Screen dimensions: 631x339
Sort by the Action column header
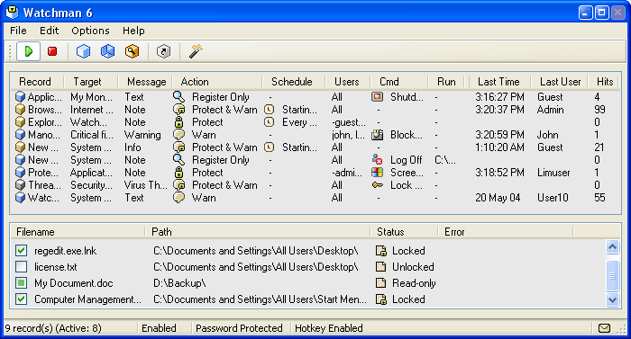(x=217, y=82)
